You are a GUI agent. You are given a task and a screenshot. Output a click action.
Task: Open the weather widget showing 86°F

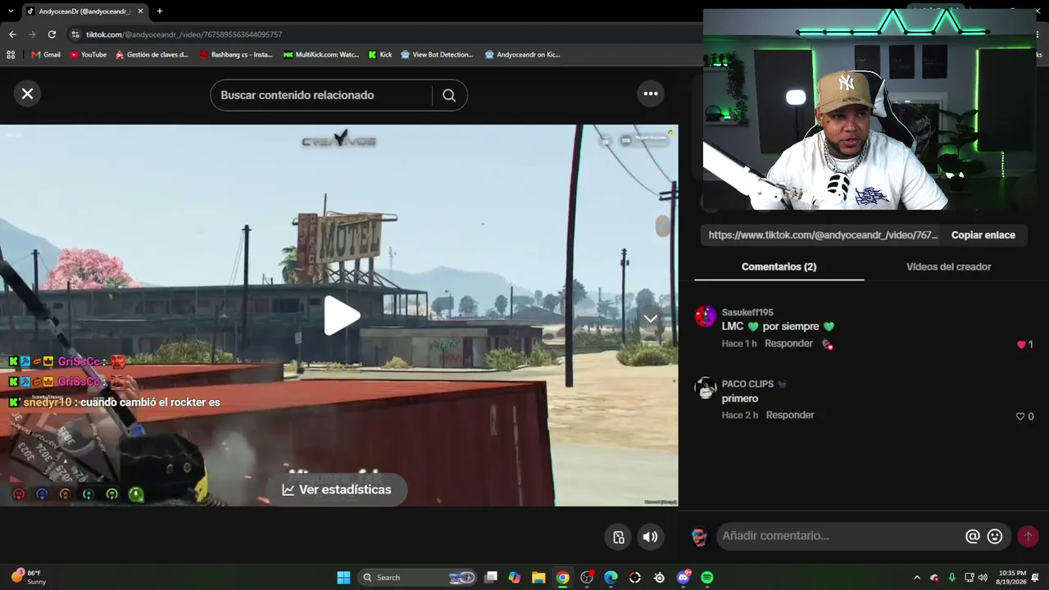coord(30,577)
